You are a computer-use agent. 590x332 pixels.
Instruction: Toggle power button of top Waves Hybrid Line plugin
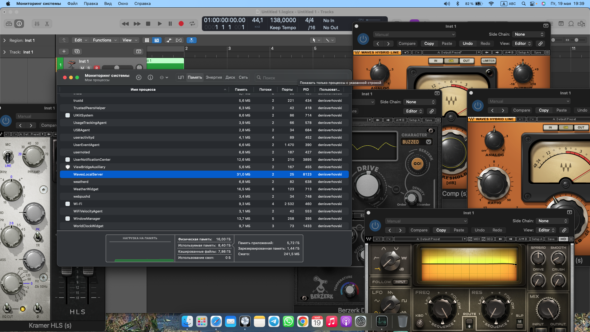[363, 39]
